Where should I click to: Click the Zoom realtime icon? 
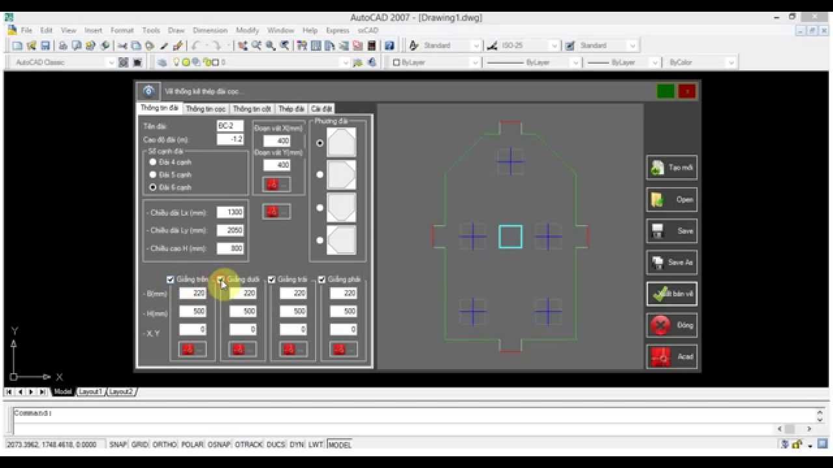click(x=256, y=45)
